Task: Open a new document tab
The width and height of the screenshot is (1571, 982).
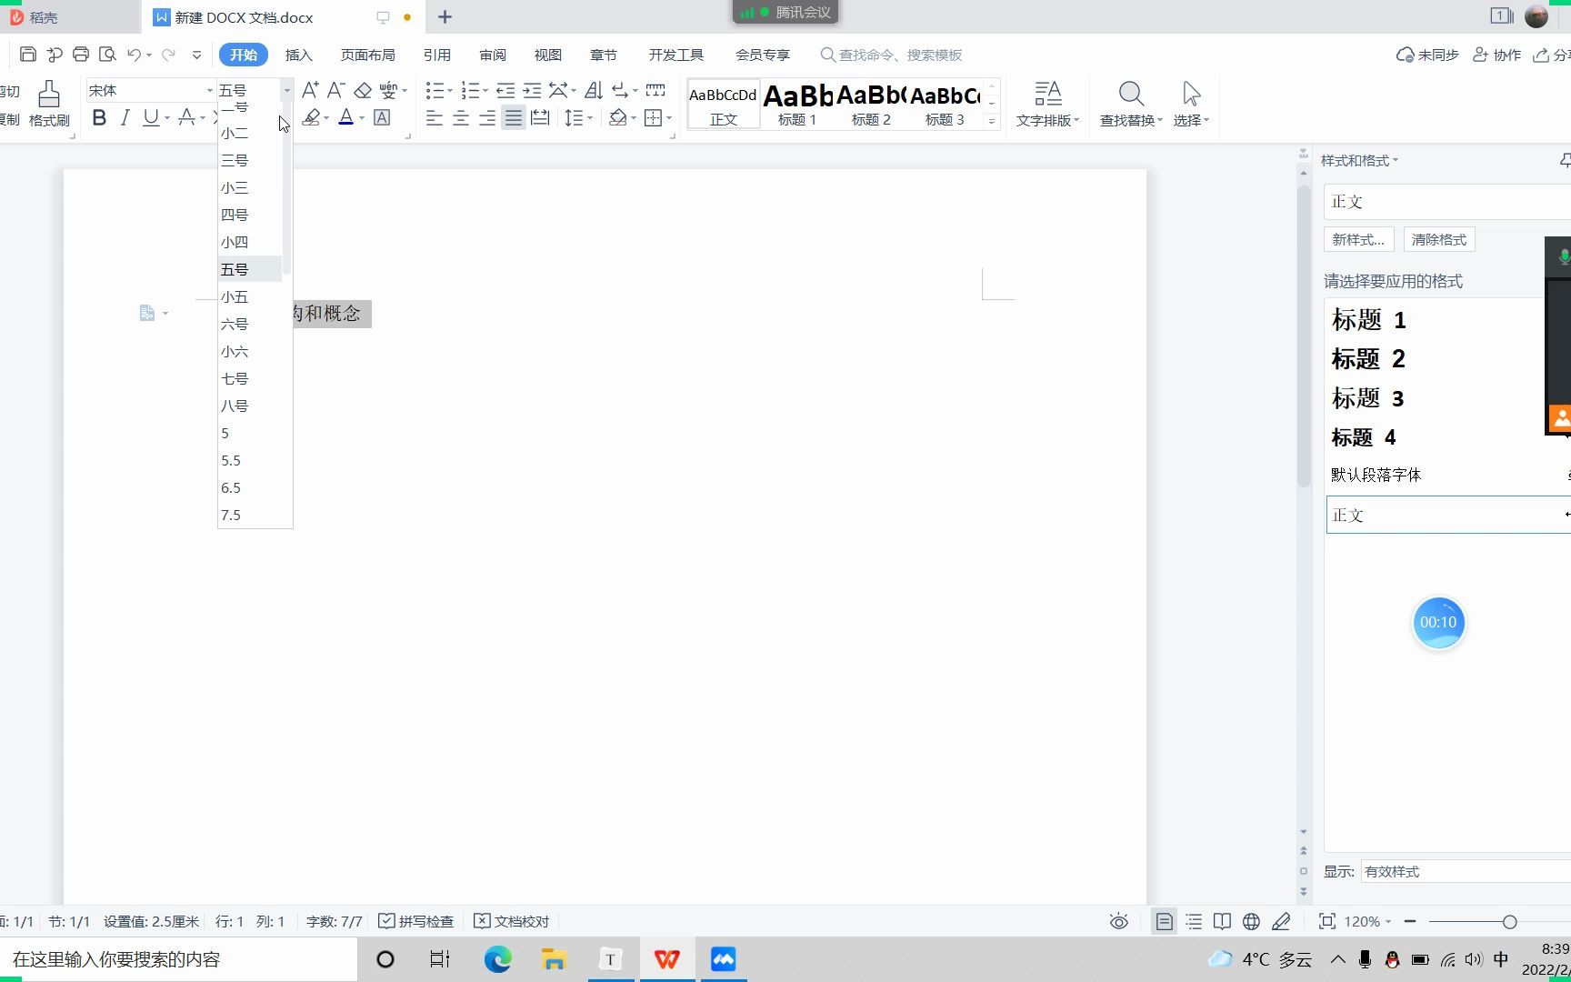Action: click(445, 17)
